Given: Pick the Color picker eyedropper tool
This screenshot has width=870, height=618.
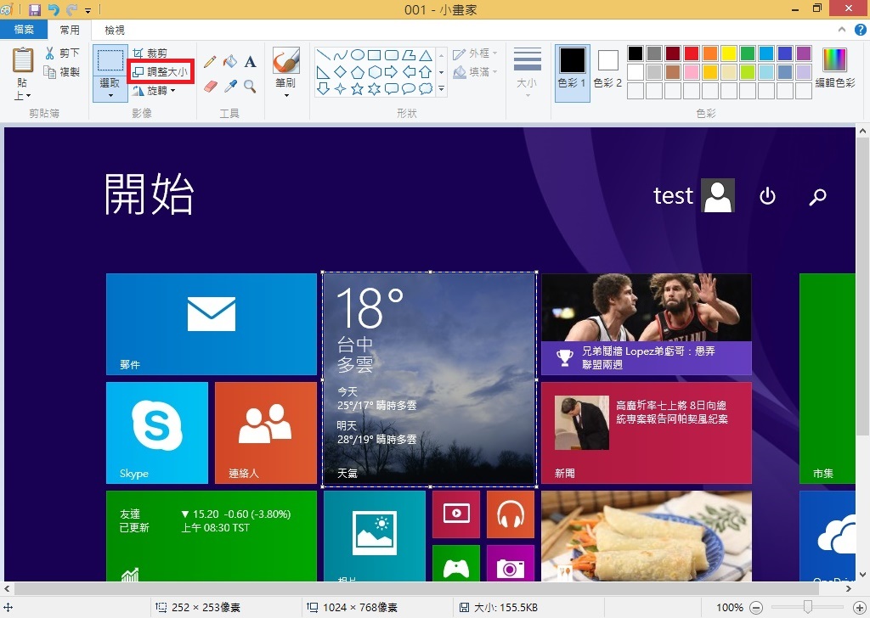Looking at the screenshot, I should click(229, 86).
